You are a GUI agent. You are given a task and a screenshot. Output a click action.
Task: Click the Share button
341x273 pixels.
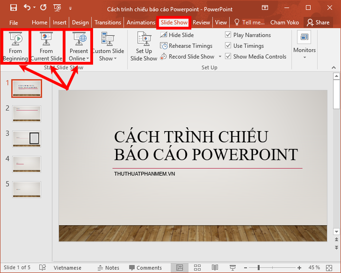click(x=318, y=22)
